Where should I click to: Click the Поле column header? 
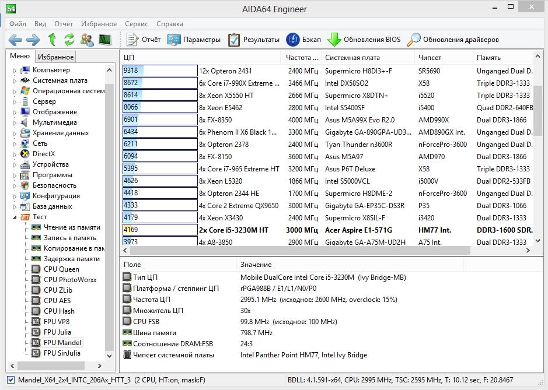[178, 264]
